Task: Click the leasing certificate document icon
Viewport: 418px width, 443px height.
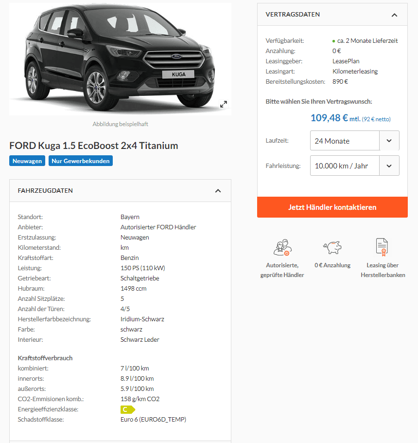Action: point(382,247)
